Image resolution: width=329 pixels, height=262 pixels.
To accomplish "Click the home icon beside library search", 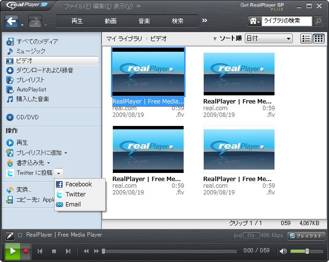I will click(x=254, y=21).
